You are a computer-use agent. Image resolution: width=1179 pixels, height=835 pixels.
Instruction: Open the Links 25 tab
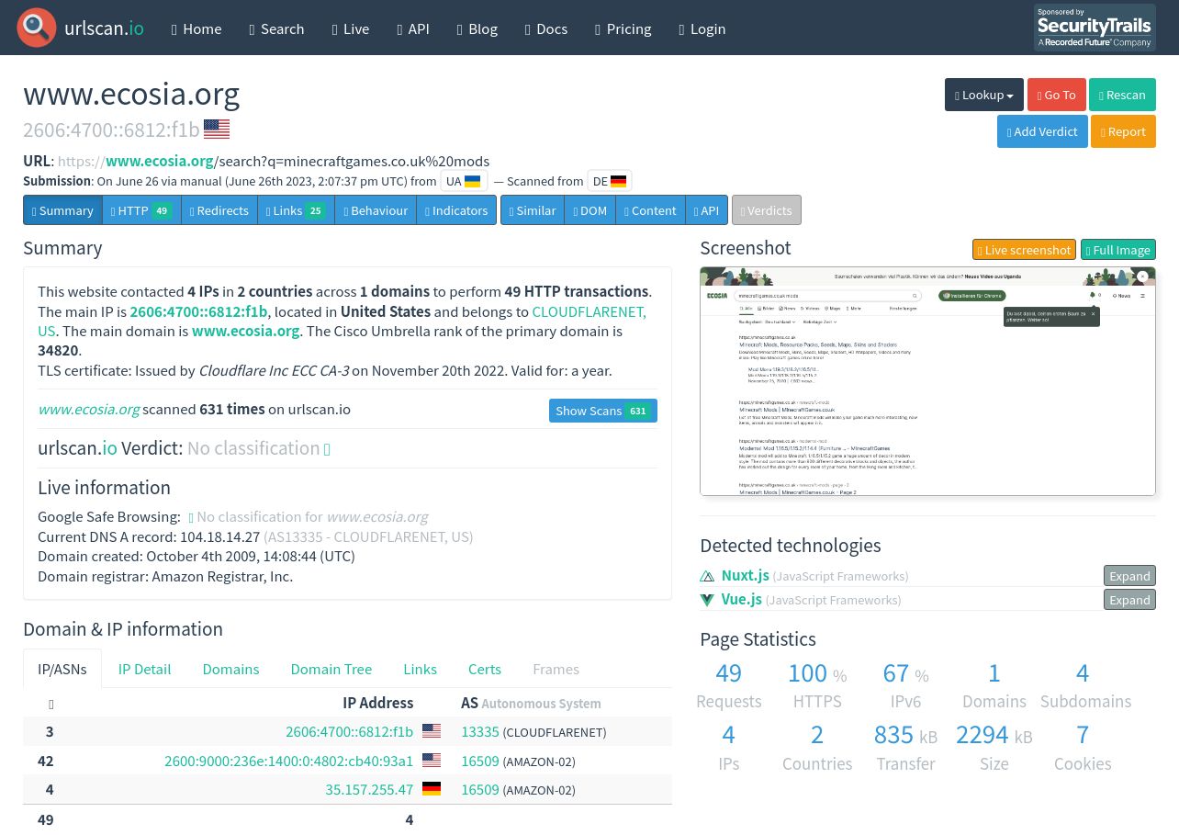[296, 210]
